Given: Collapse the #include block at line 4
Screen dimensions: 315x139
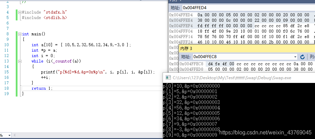Looking at the screenshot, I should tap(20, 12).
